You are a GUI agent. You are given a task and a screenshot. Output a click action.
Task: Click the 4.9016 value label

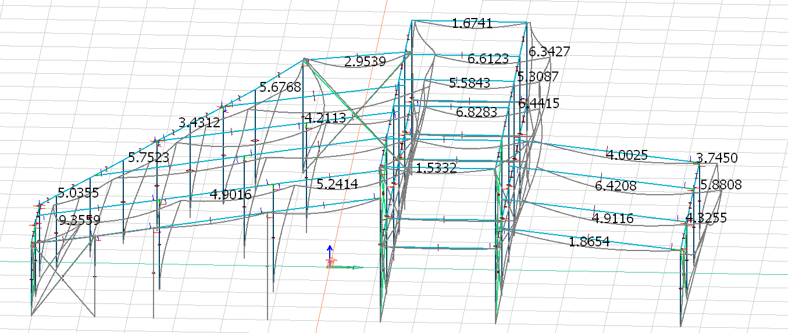(230, 195)
